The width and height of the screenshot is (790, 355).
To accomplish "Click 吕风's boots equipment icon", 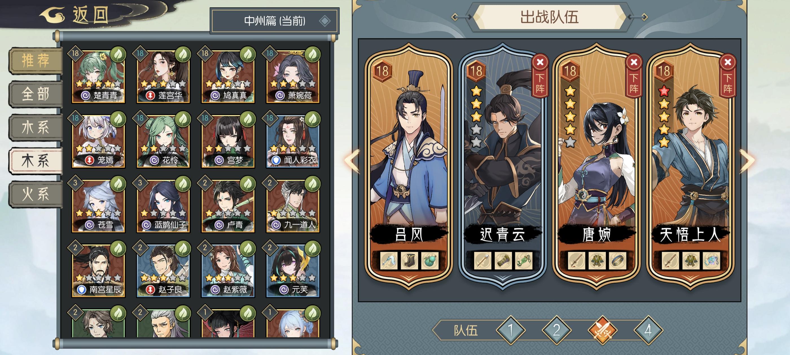I will (x=409, y=261).
